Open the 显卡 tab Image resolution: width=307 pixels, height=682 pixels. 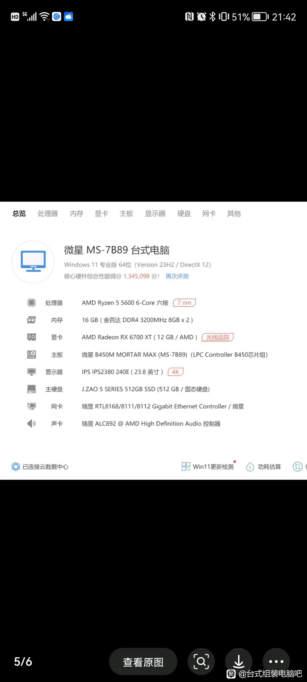click(x=101, y=213)
